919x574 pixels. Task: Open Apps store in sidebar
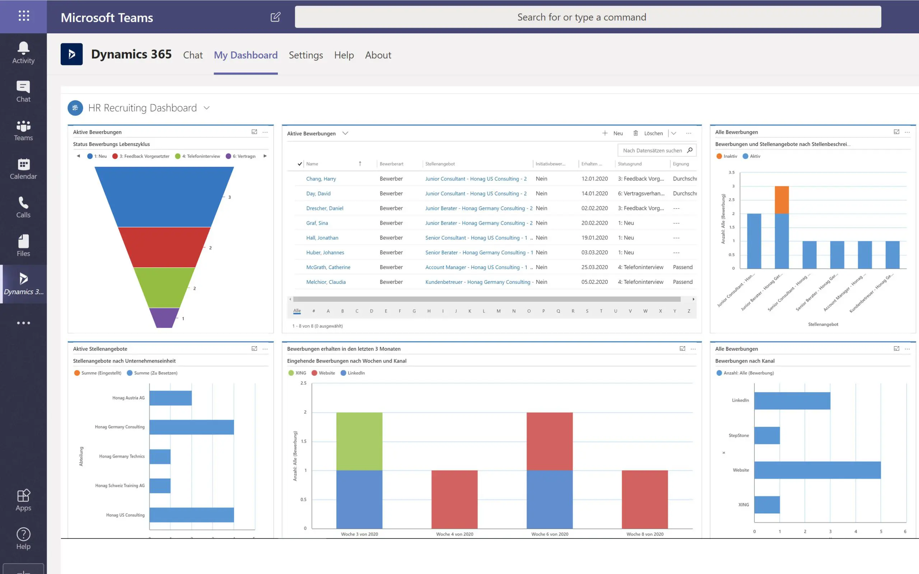point(23,500)
